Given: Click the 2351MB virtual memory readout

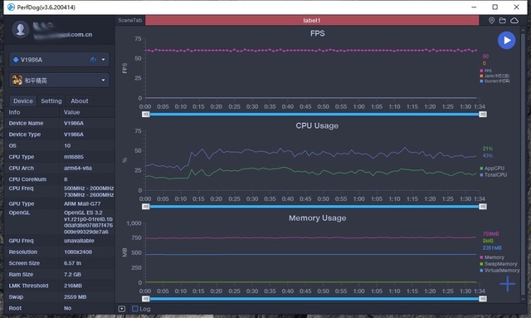Looking at the screenshot, I should [x=492, y=247].
